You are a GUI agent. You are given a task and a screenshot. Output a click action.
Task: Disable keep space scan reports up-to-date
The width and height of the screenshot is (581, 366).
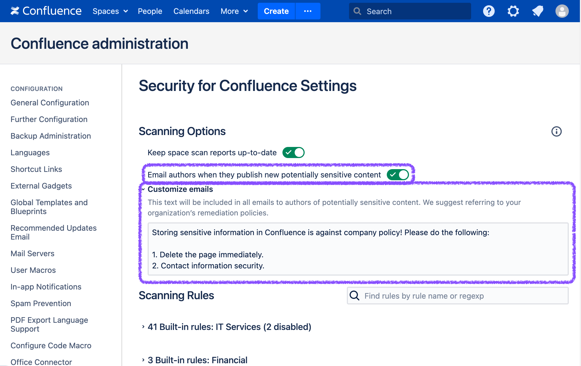(293, 152)
